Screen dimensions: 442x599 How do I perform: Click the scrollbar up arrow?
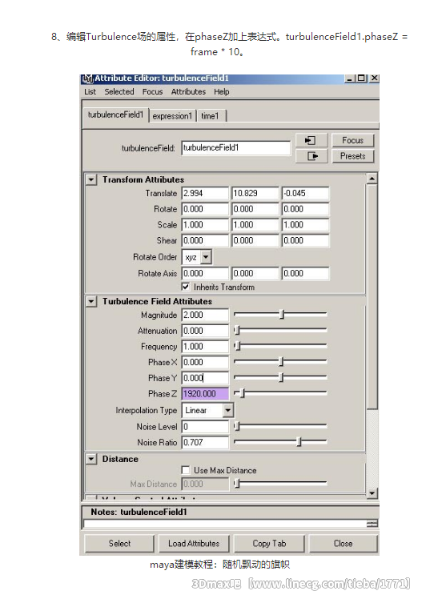tap(372, 179)
